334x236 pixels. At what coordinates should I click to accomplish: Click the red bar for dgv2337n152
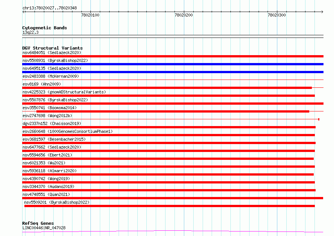(169, 127)
